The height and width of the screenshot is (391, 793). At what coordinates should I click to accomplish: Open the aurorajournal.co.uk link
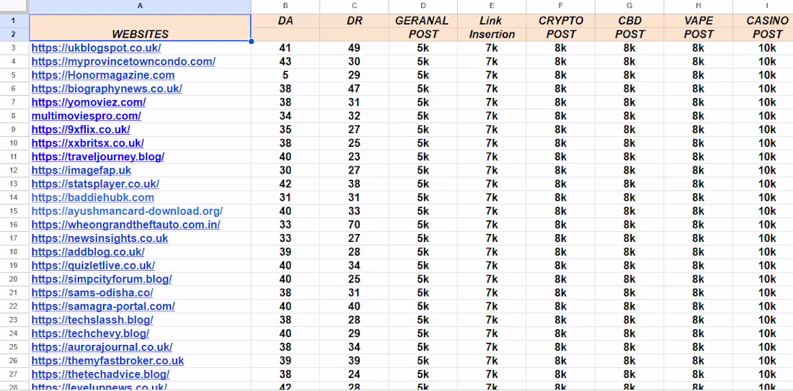click(102, 348)
